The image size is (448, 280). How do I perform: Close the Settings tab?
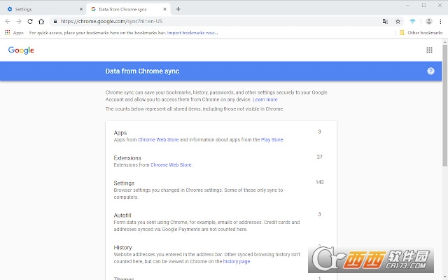tap(81, 9)
